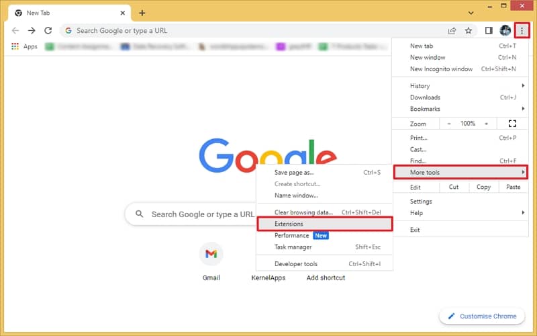537x336 pixels.
Task: Open Performance from the submenu
Action: click(324, 236)
